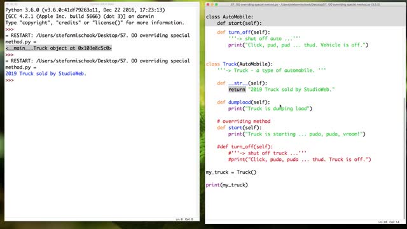407x229 pixels.
Task: Click the '# overriding method' comment
Action: point(244,121)
